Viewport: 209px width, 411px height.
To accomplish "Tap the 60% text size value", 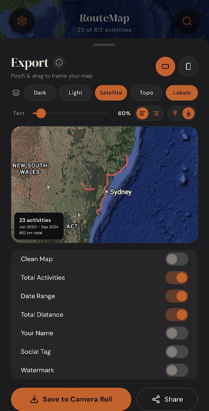I will [x=124, y=114].
